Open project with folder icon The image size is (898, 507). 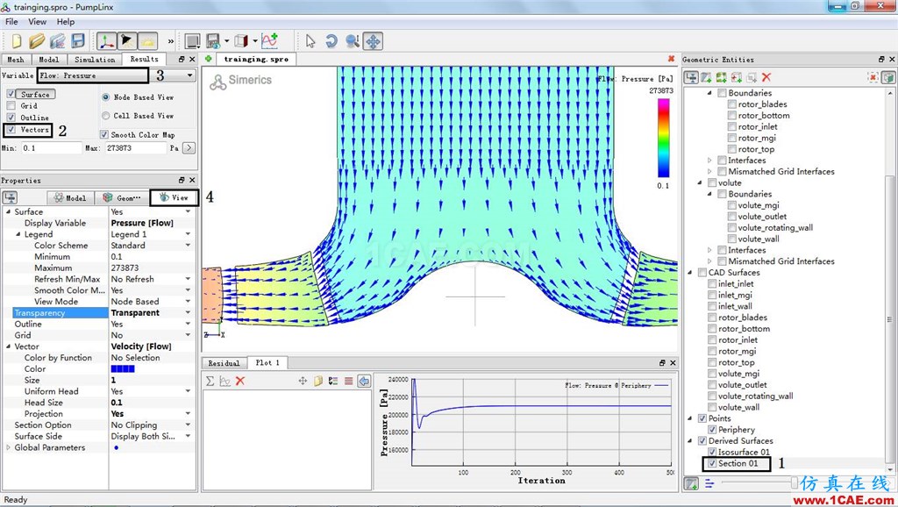click(37, 41)
